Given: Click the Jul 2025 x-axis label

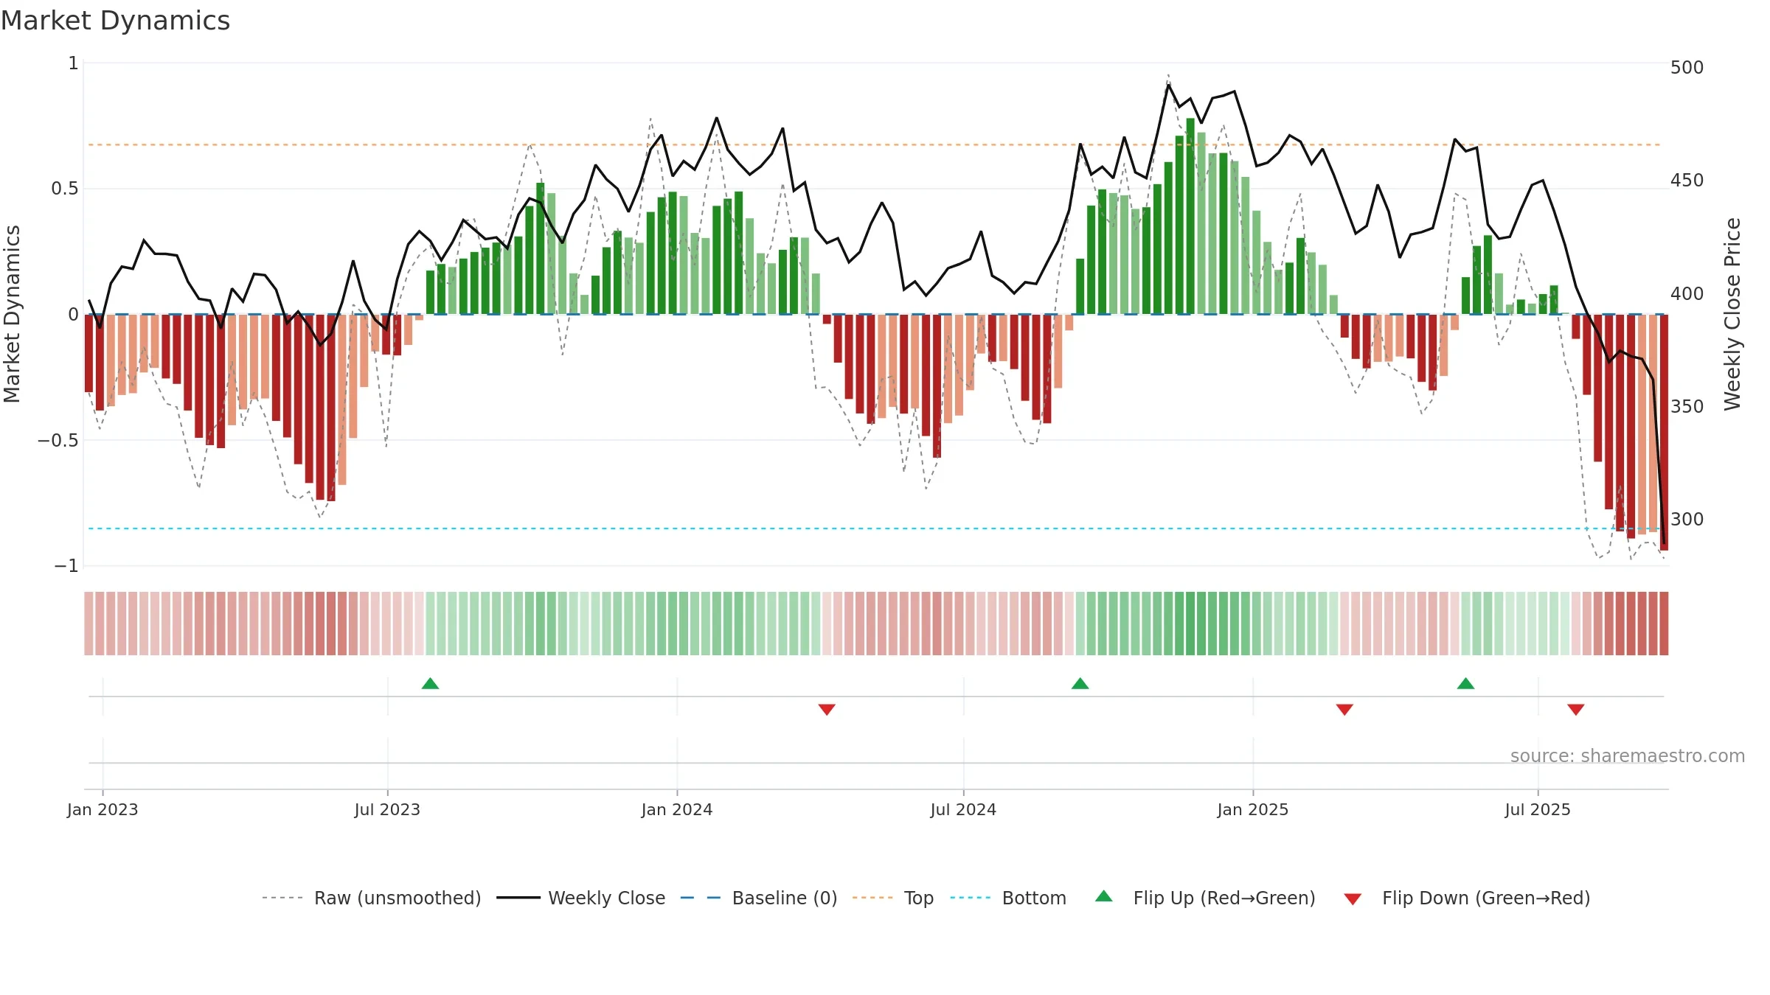Looking at the screenshot, I should 1538,809.
